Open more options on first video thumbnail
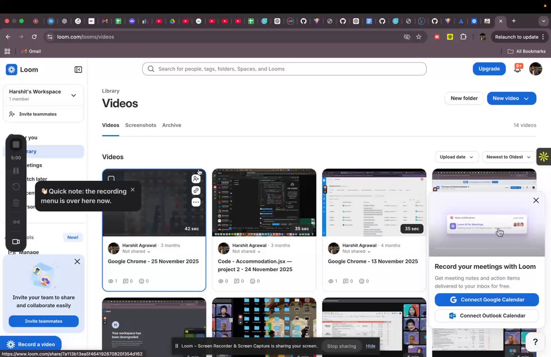 click(x=196, y=202)
